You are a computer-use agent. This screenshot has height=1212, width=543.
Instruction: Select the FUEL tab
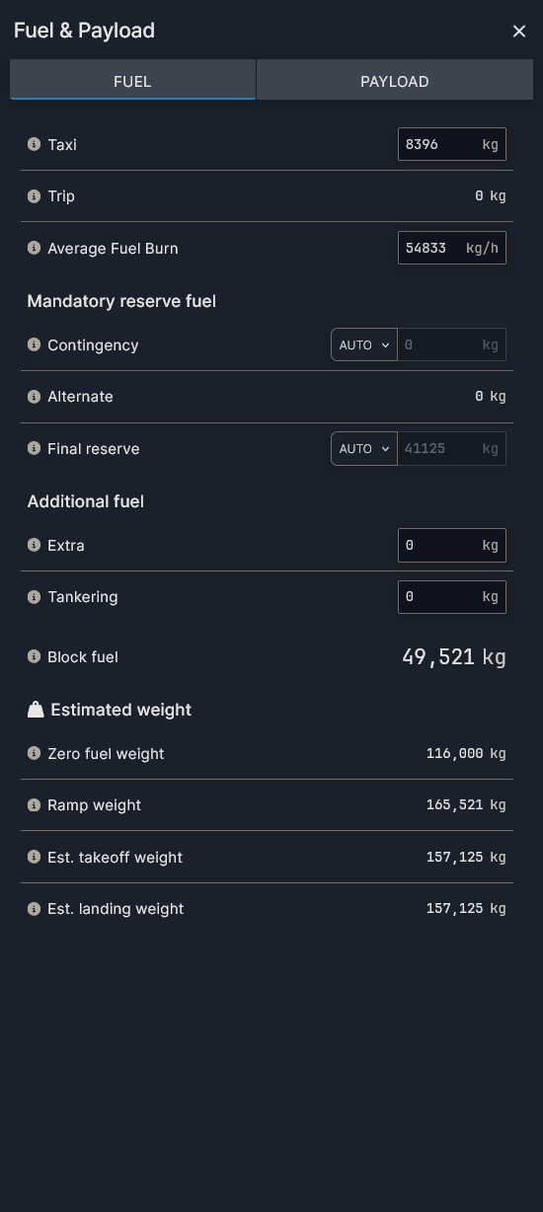132,80
